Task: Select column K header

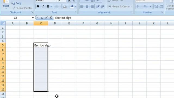Action: (x=154, y=23)
